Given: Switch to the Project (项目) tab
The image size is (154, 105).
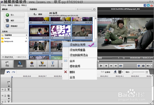Looking at the screenshot, I should click(x=7, y=64).
